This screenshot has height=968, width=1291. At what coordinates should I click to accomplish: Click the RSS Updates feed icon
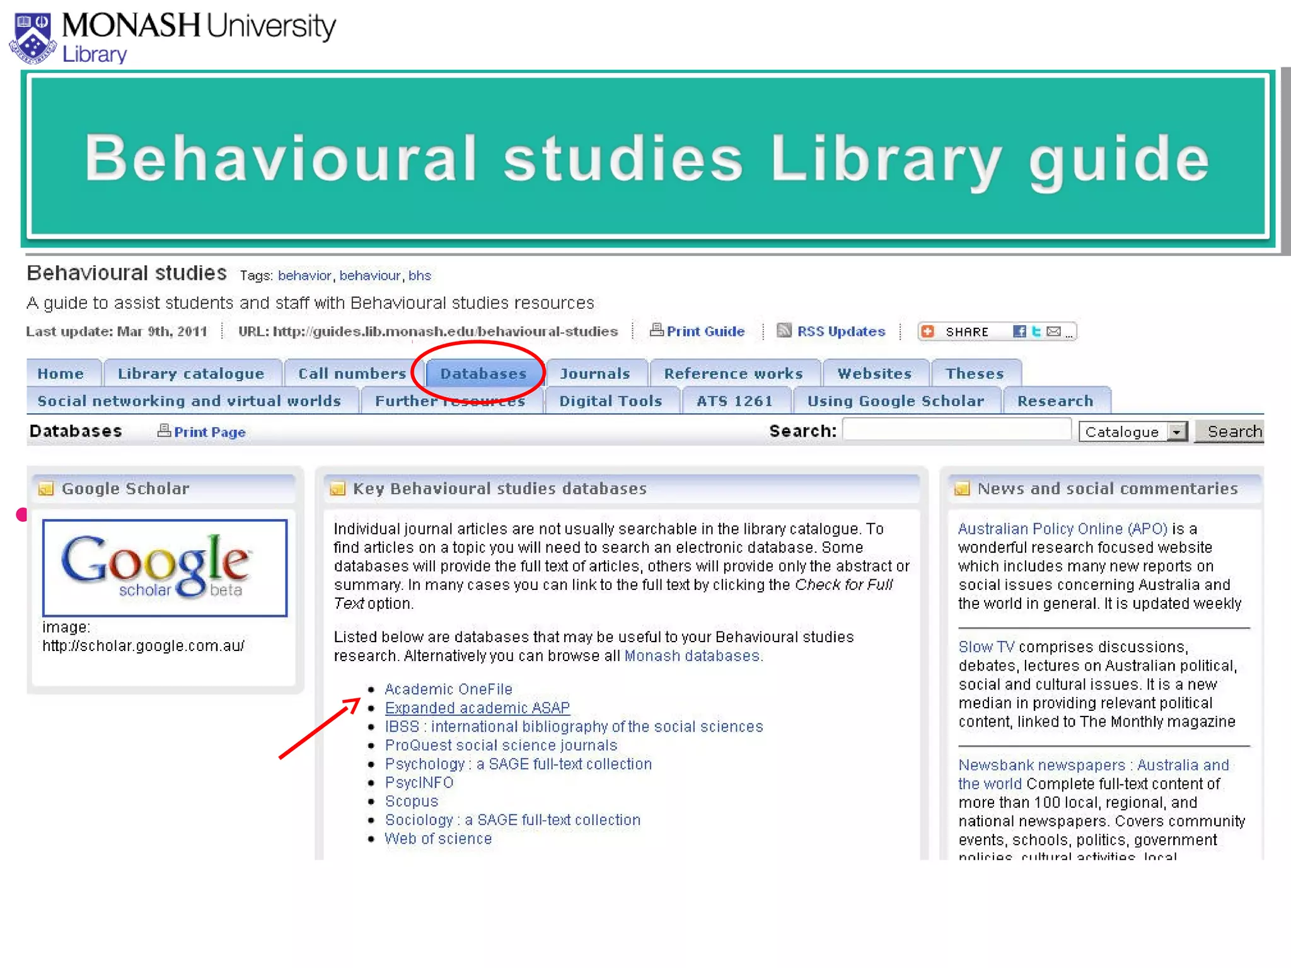784,330
